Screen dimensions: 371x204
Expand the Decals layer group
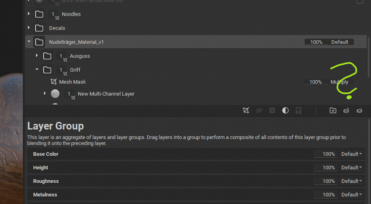(x=29, y=28)
